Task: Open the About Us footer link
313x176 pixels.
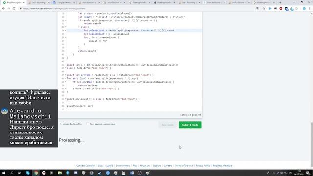Action: [x=145, y=165]
